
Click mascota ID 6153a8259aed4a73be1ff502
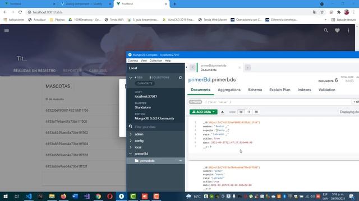coord(67,133)
